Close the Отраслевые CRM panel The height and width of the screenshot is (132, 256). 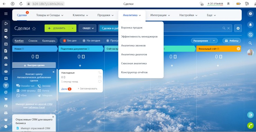53,117
